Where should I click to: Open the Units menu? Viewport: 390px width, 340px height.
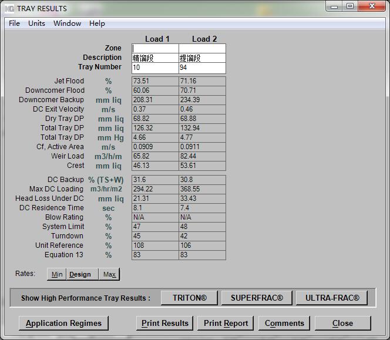click(x=36, y=23)
